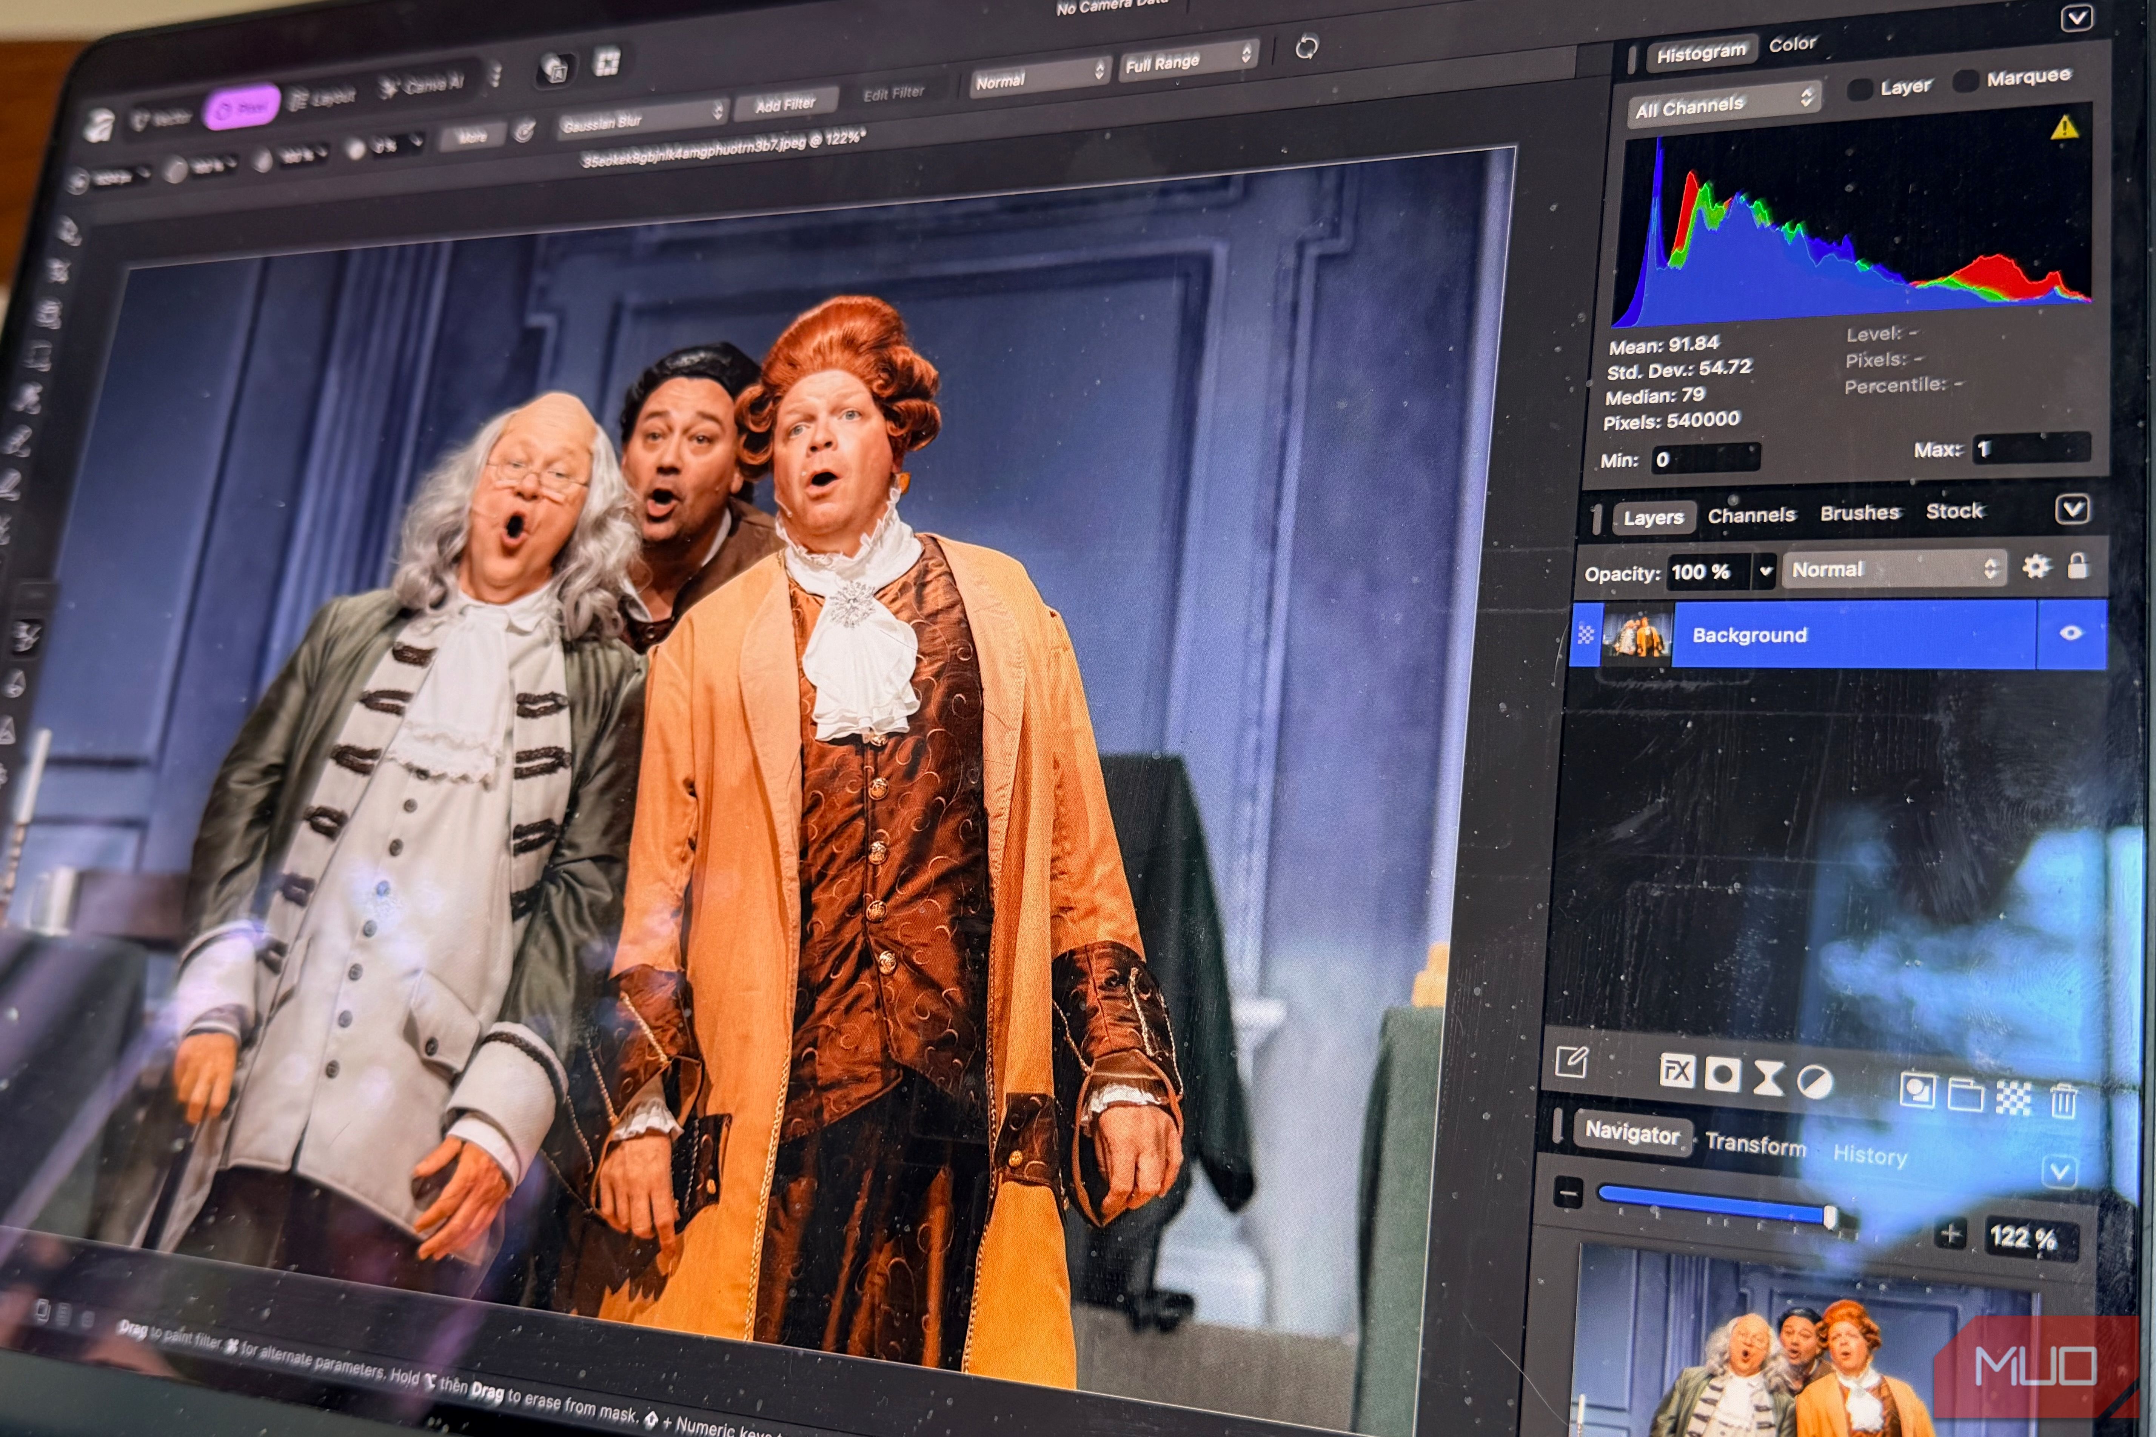The width and height of the screenshot is (2156, 1437).
Task: Open the Normal blend mode dropdown in Layers
Action: coord(1895,568)
